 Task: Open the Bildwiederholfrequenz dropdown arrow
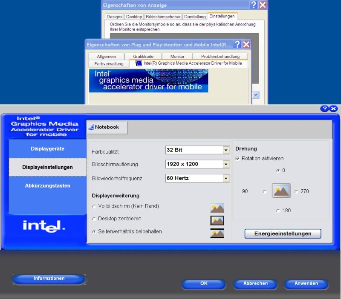(x=226, y=178)
